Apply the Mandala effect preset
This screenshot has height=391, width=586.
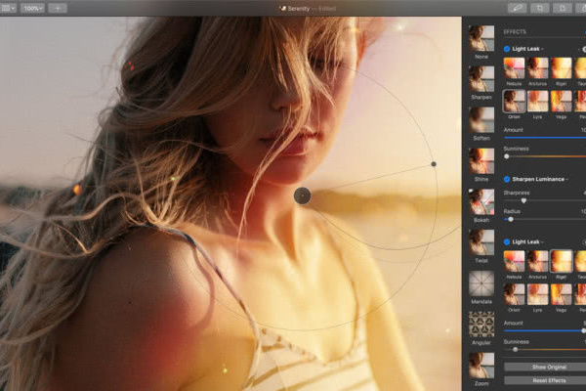(481, 283)
